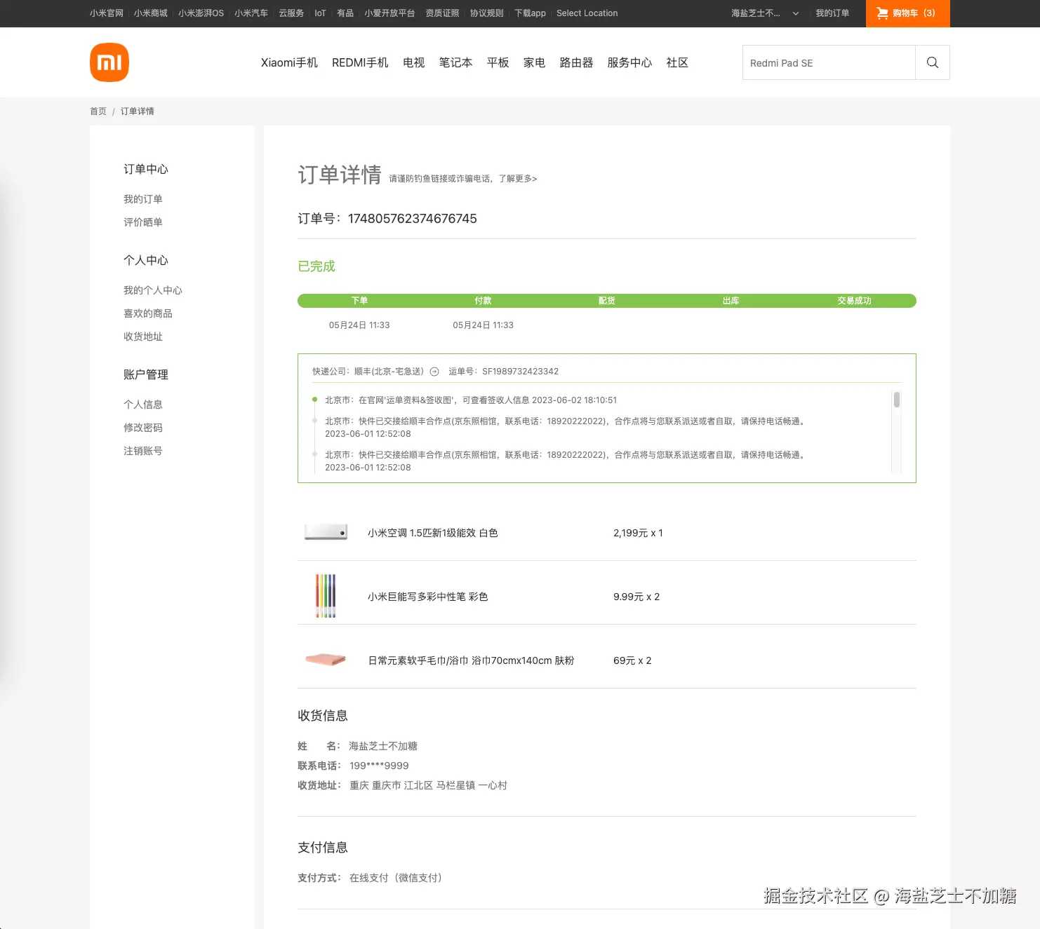Click the 小米空调 product thumbnail
Image resolution: width=1040 pixels, height=929 pixels.
(x=326, y=533)
